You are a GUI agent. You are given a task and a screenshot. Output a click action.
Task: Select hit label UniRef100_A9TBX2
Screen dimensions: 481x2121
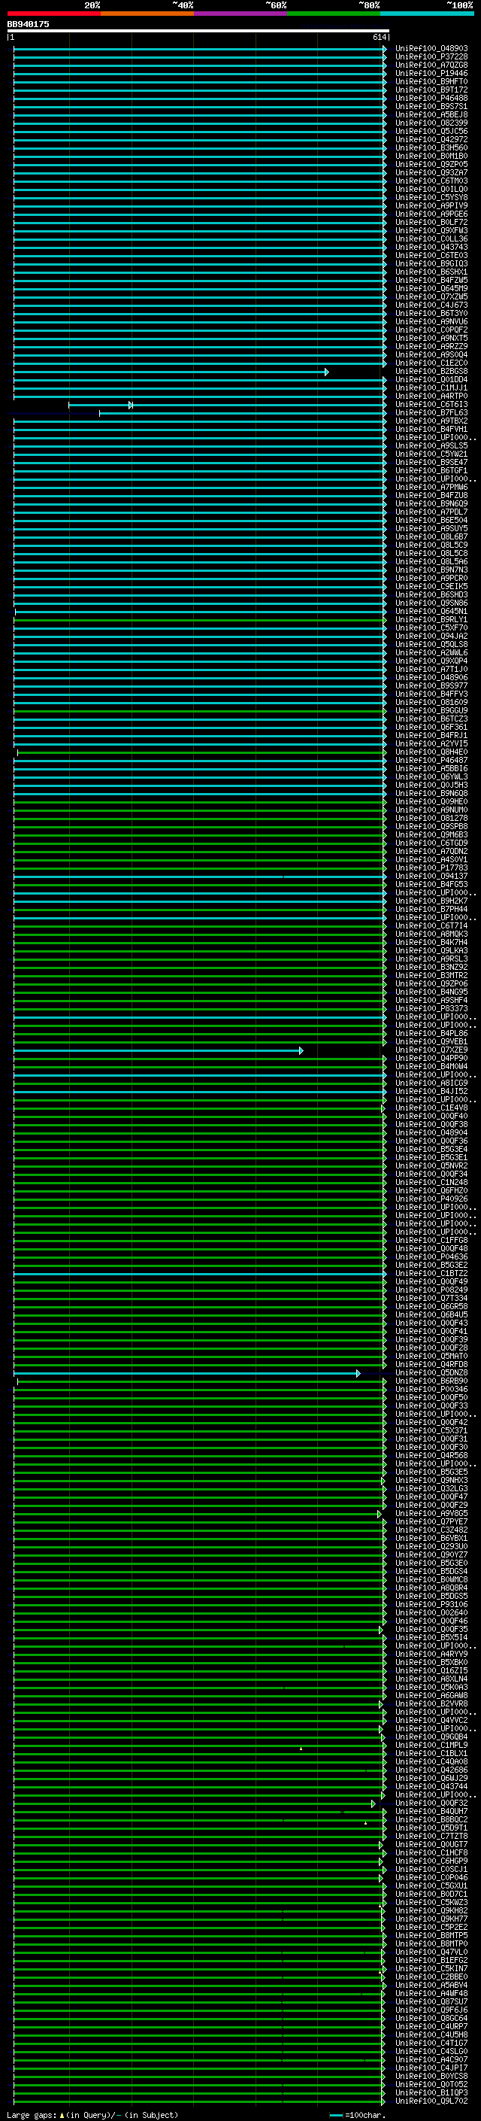[x=431, y=421]
